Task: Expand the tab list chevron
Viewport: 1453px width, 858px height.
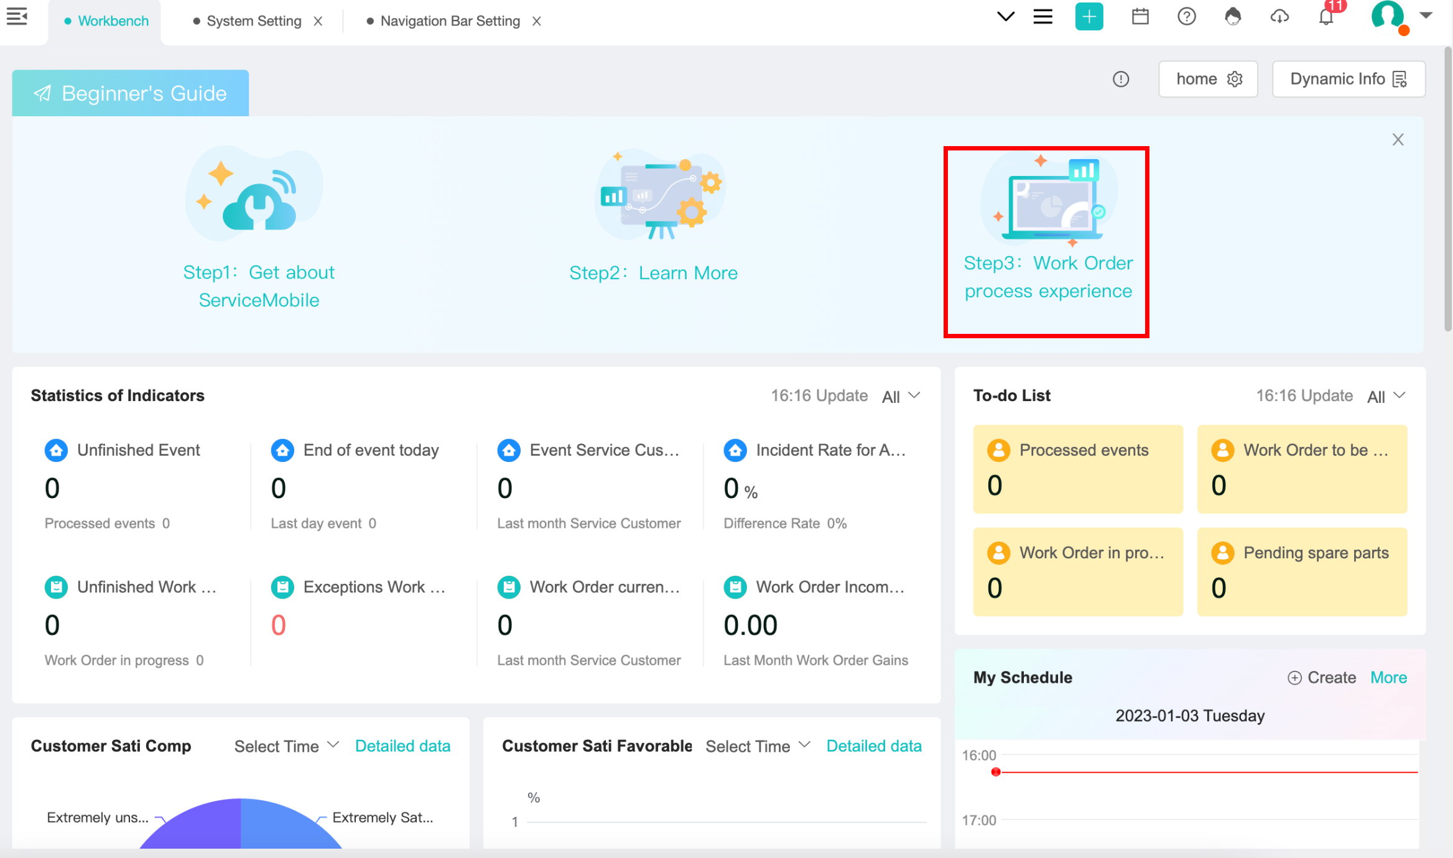Action: [x=1006, y=16]
